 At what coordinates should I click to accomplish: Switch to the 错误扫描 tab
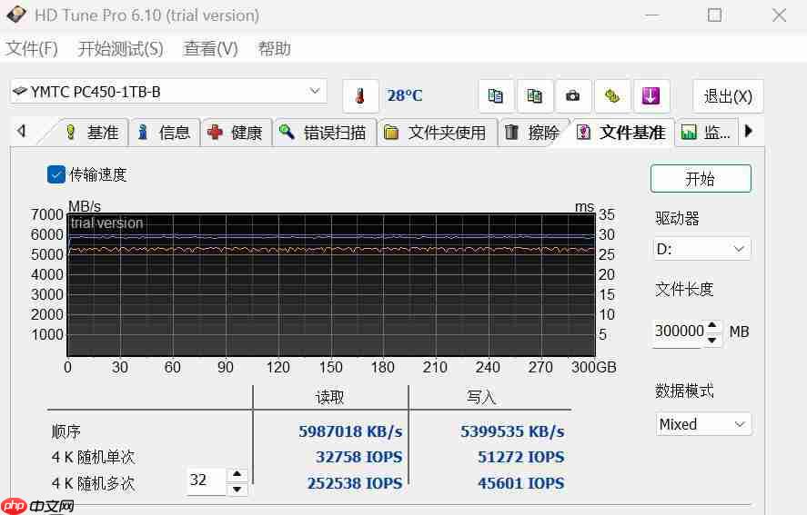[324, 133]
